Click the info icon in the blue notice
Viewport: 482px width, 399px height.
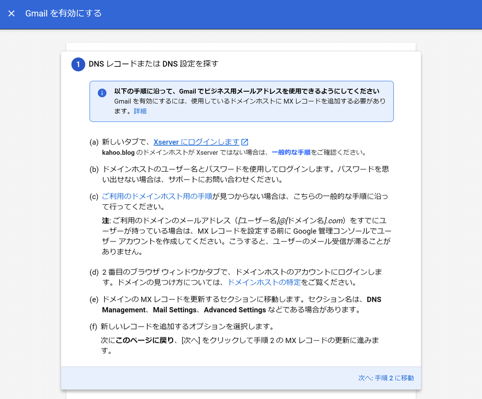pyautogui.click(x=102, y=93)
